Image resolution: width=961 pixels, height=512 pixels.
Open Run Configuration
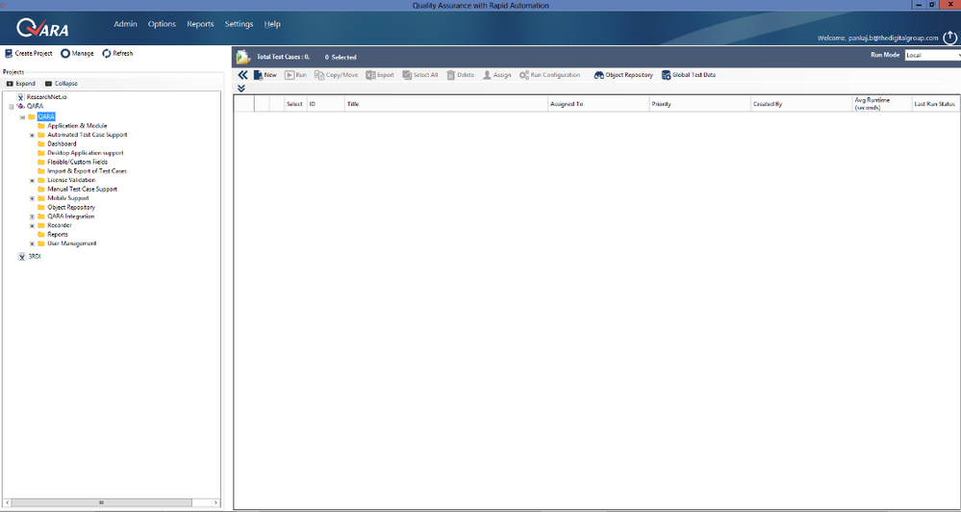click(549, 75)
